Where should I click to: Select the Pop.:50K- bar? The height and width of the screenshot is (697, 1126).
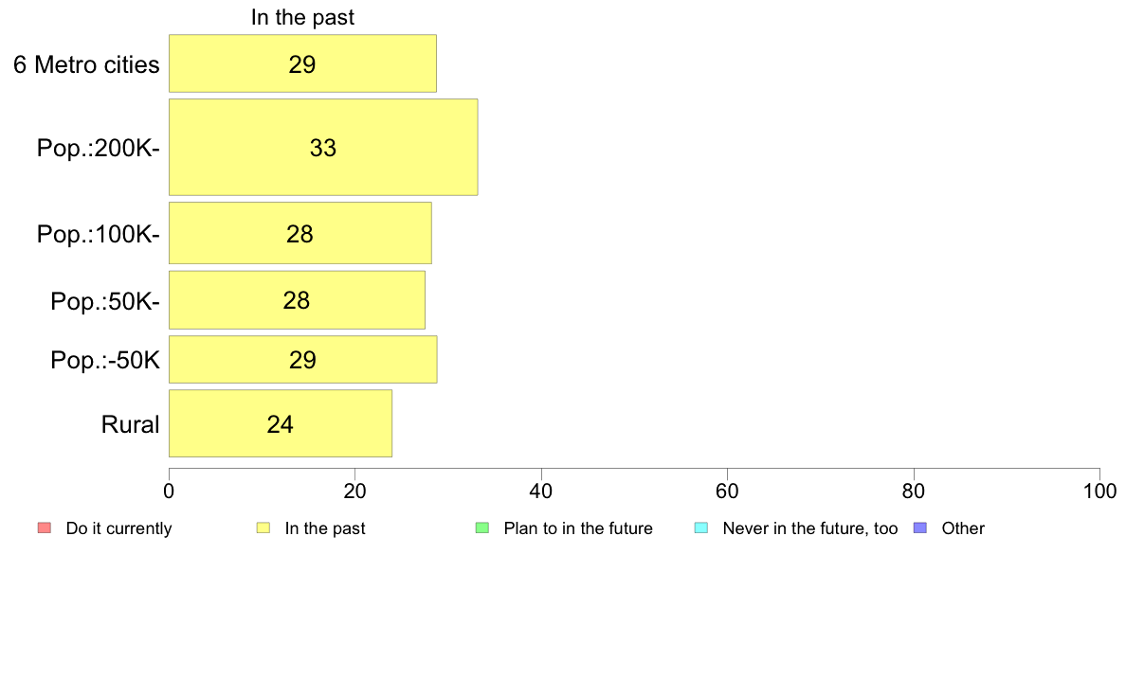[297, 300]
